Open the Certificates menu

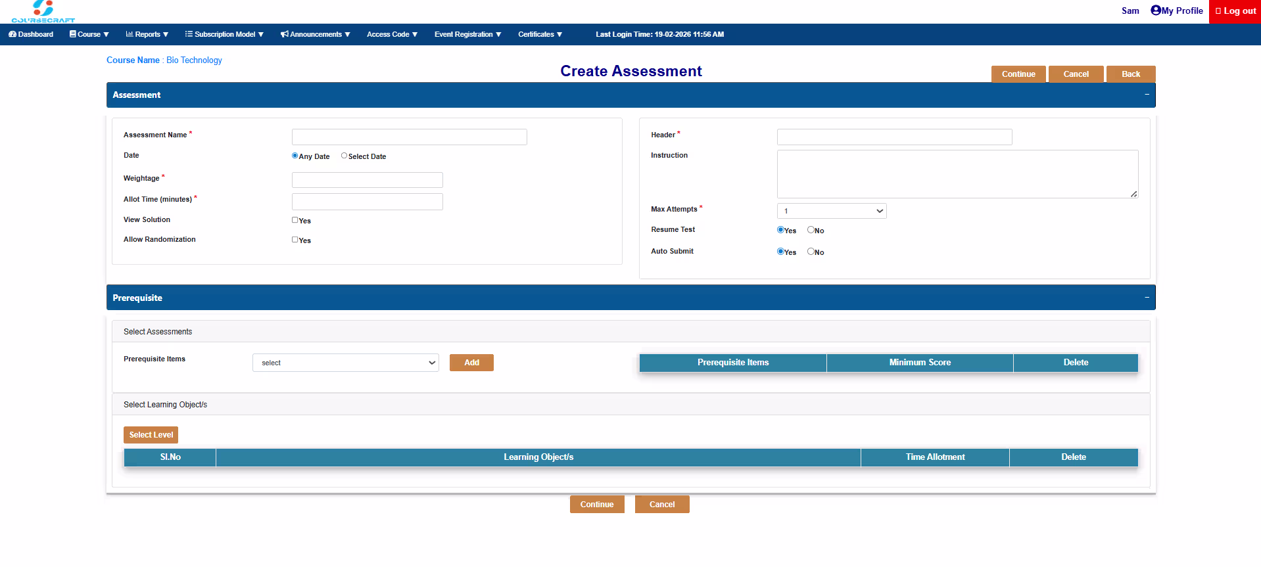(540, 34)
